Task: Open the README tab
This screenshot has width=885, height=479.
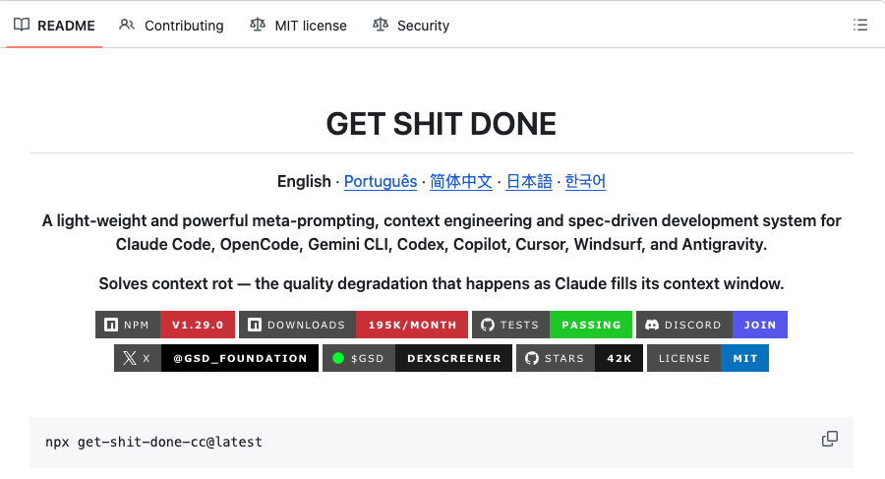Action: (54, 26)
